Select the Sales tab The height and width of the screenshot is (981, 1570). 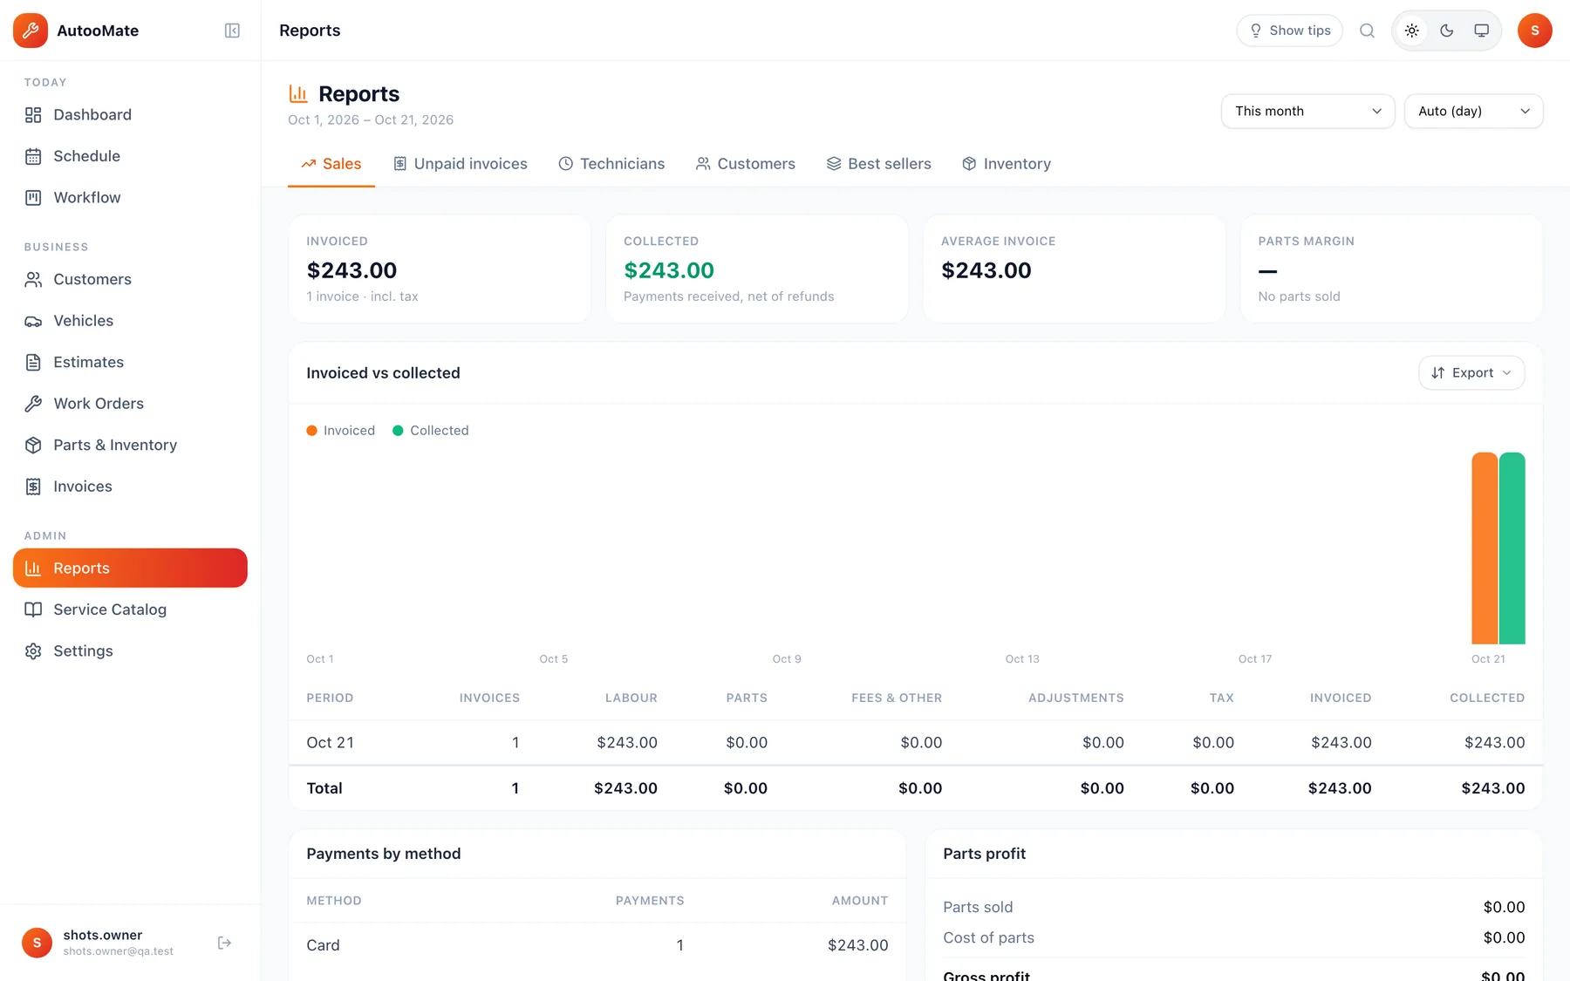click(331, 164)
